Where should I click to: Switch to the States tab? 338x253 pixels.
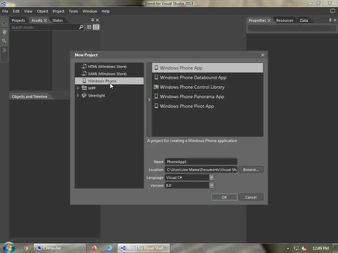click(x=57, y=20)
